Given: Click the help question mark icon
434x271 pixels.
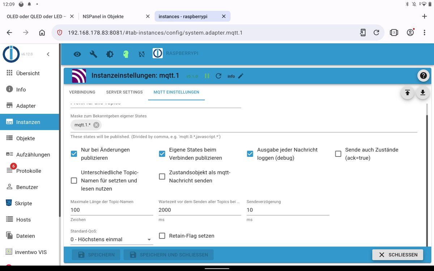Looking at the screenshot, I should [x=423, y=76].
